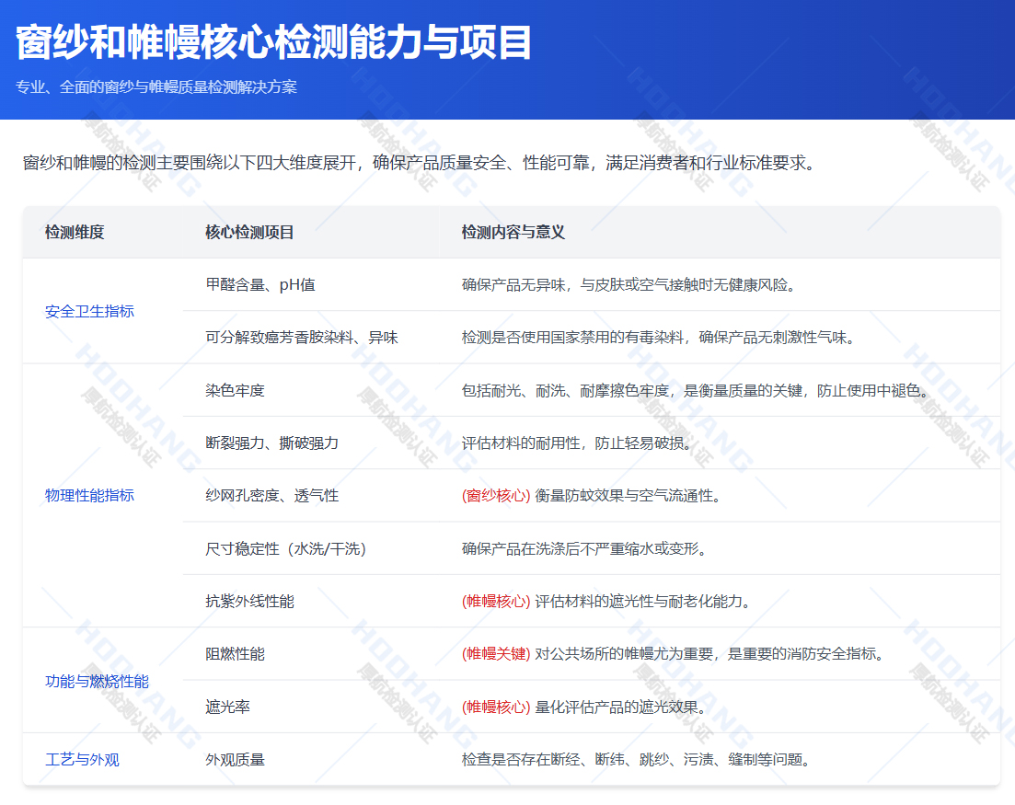Click the 检测内容与意义 column header
Viewport: 1015px width, 805px height.
tap(513, 233)
